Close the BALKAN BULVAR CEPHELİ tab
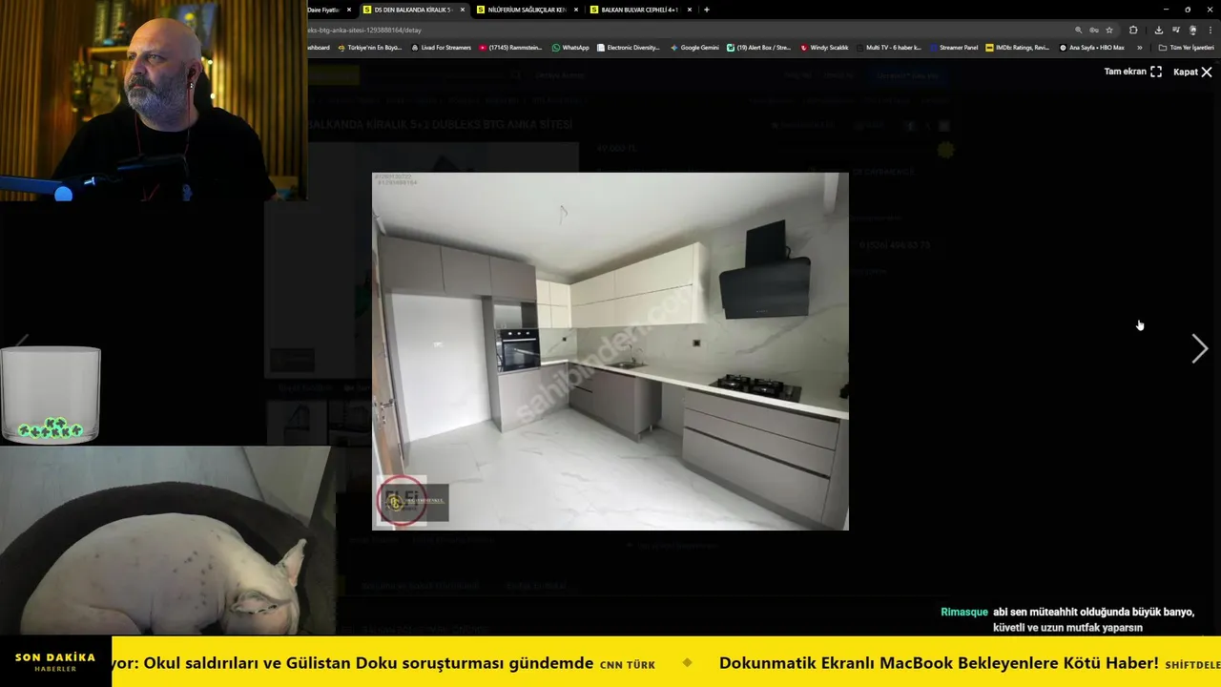 pos(690,10)
